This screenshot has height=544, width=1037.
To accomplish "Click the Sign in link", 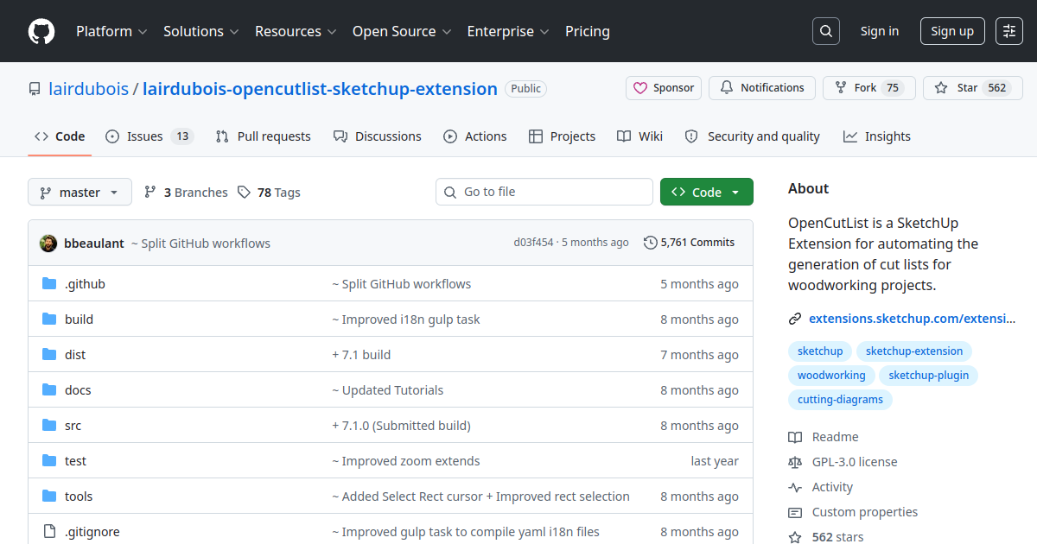I will (879, 31).
